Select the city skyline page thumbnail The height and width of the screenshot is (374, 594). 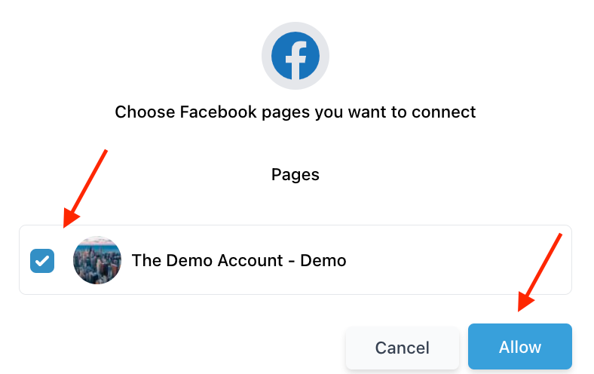tap(97, 260)
